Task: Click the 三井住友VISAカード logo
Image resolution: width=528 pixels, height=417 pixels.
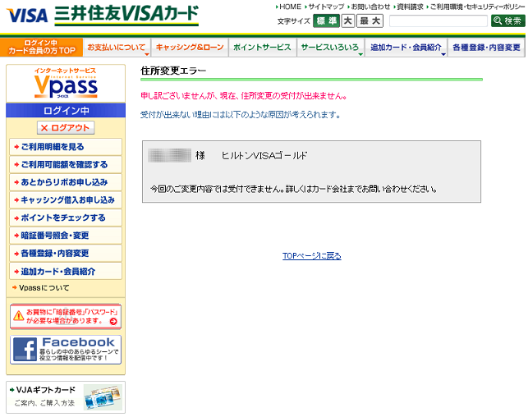Action: click(x=126, y=15)
